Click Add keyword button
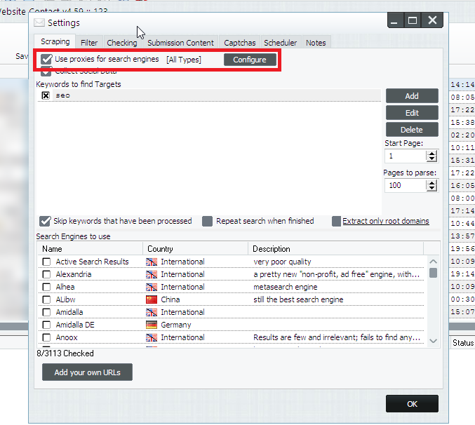 (x=412, y=96)
